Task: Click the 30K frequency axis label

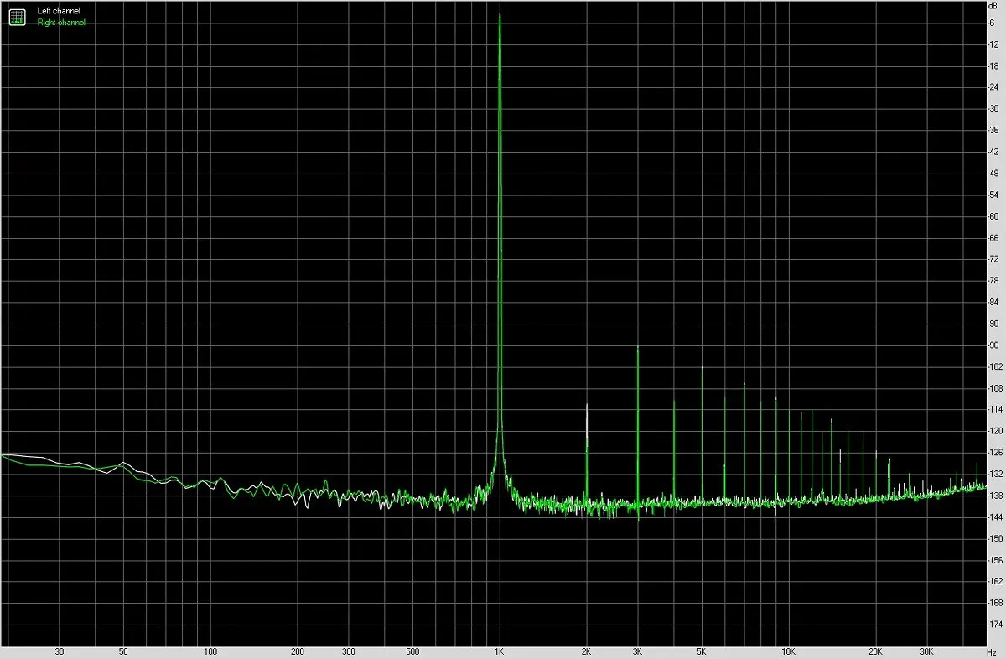Action: pyautogui.click(x=926, y=651)
